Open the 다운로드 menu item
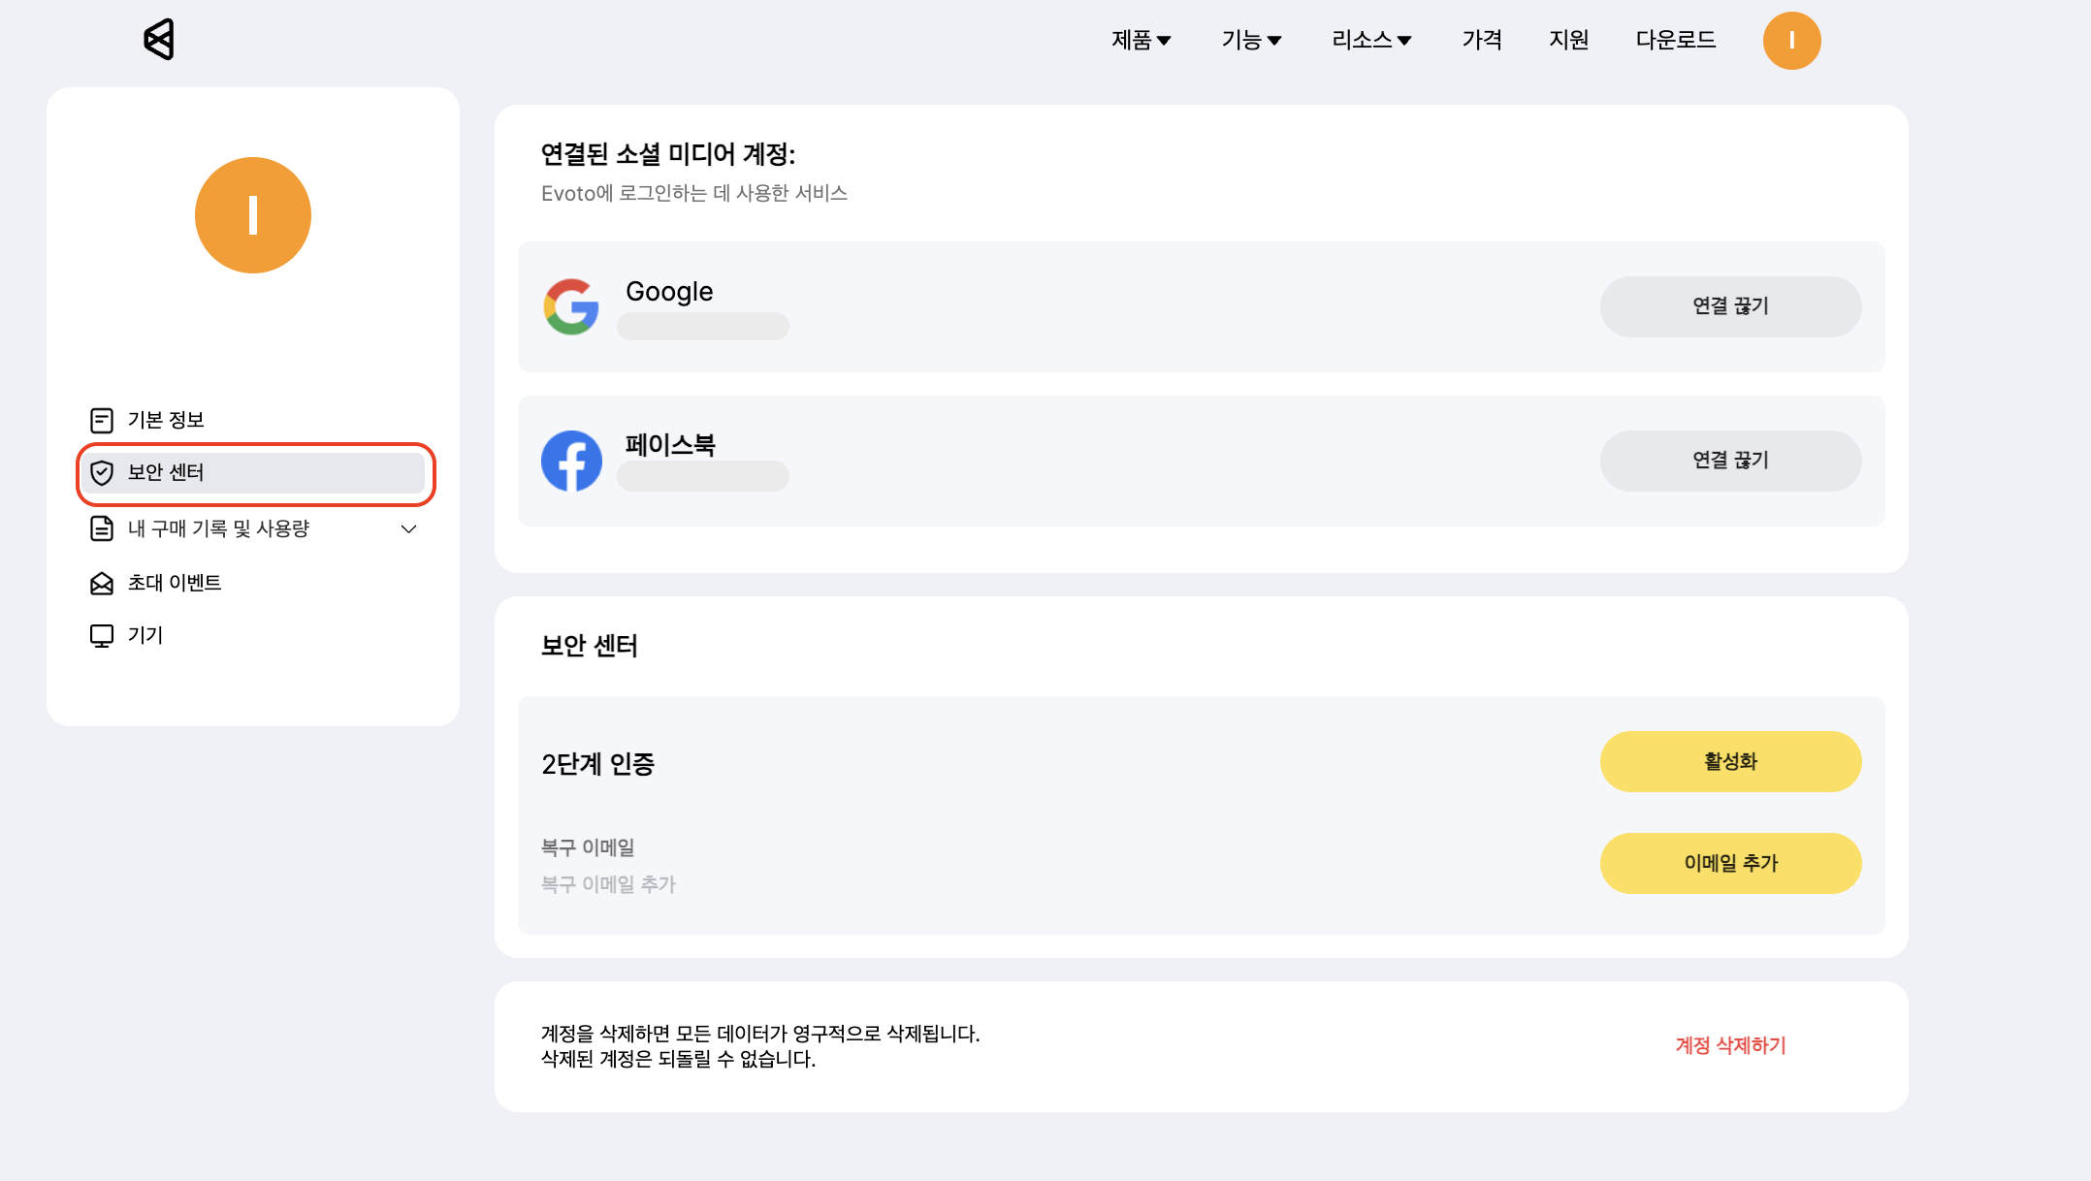 [1675, 40]
